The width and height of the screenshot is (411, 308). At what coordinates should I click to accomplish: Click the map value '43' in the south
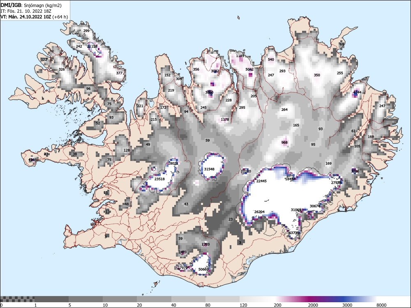click(186, 204)
